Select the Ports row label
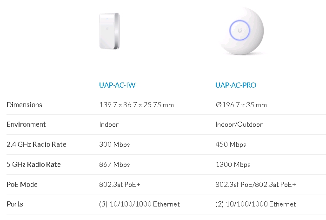The height and width of the screenshot is (220, 326). (x=15, y=204)
